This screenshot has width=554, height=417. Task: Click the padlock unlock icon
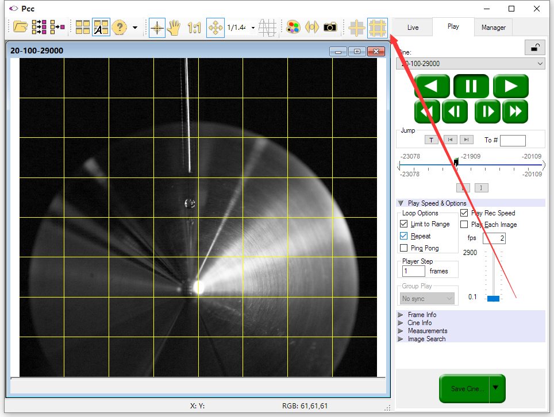point(535,48)
